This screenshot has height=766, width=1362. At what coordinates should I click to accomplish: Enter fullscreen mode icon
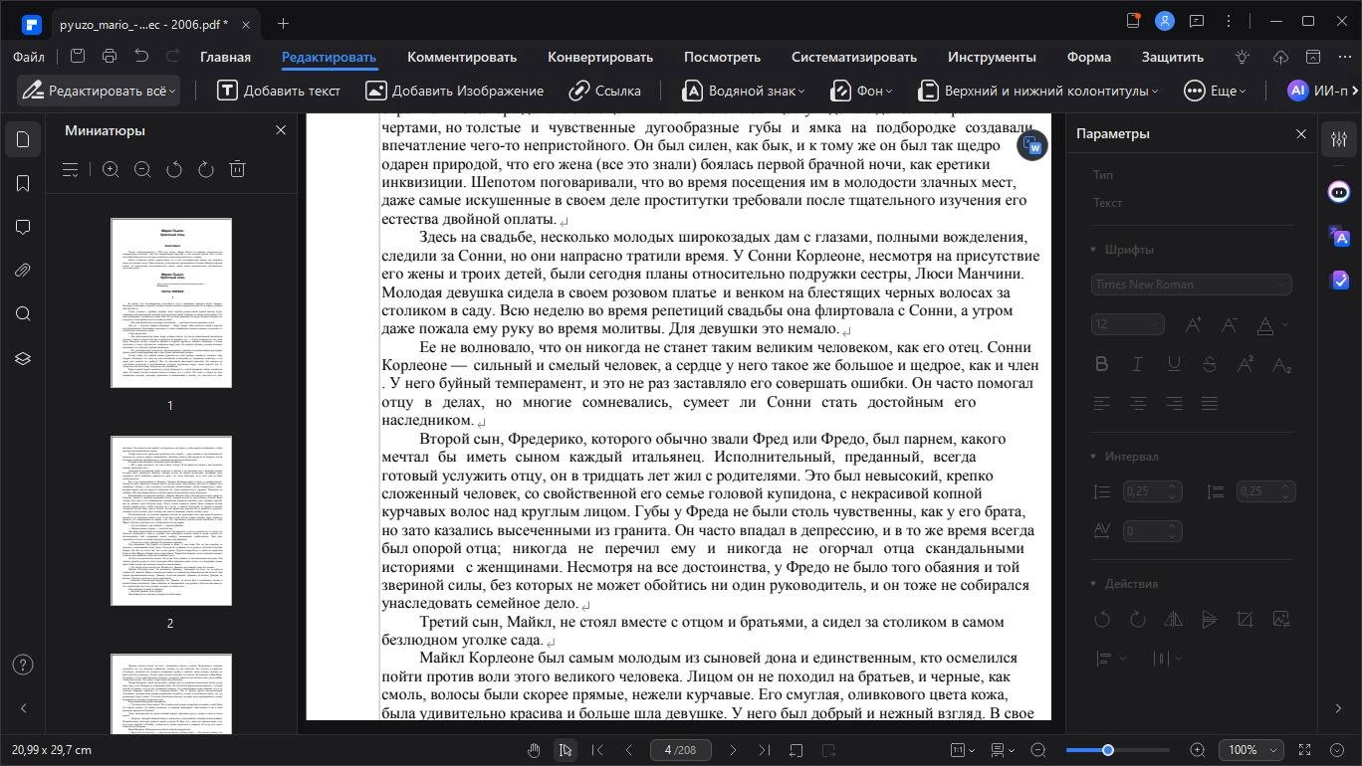[x=1304, y=750]
